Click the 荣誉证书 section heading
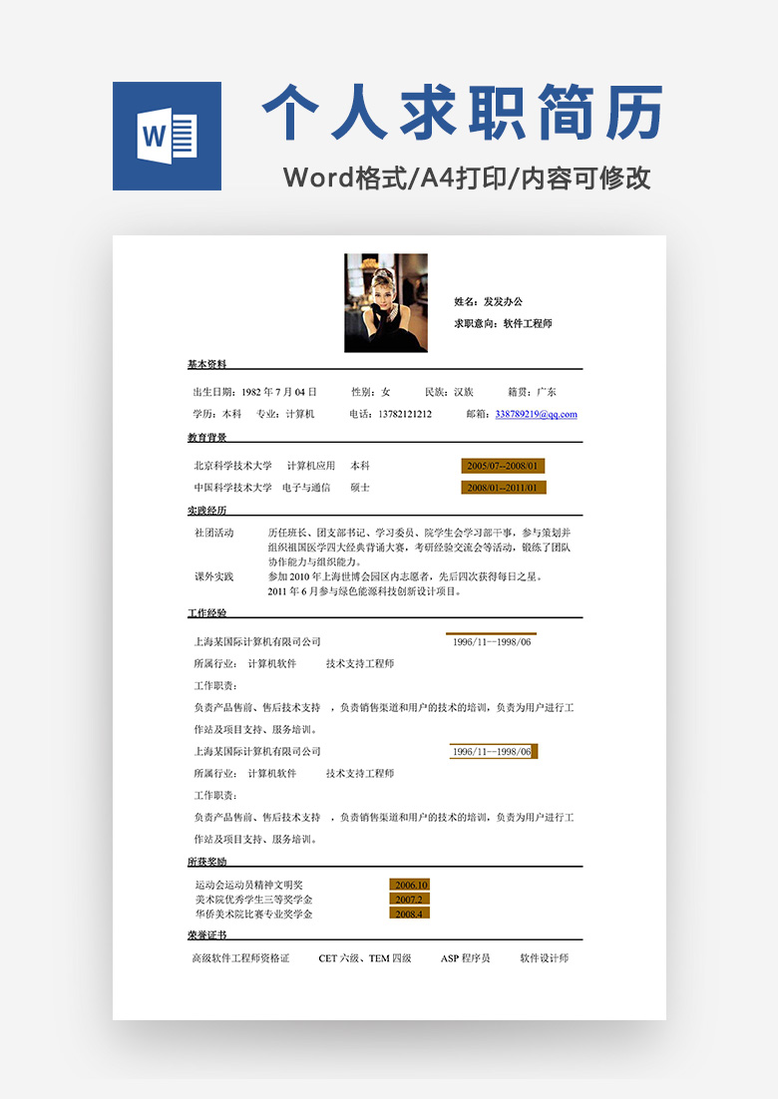 coord(207,934)
